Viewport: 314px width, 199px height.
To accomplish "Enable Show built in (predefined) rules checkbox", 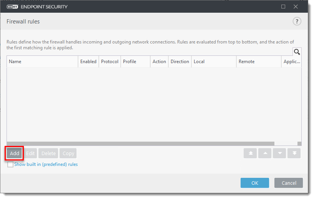I will click(10, 165).
